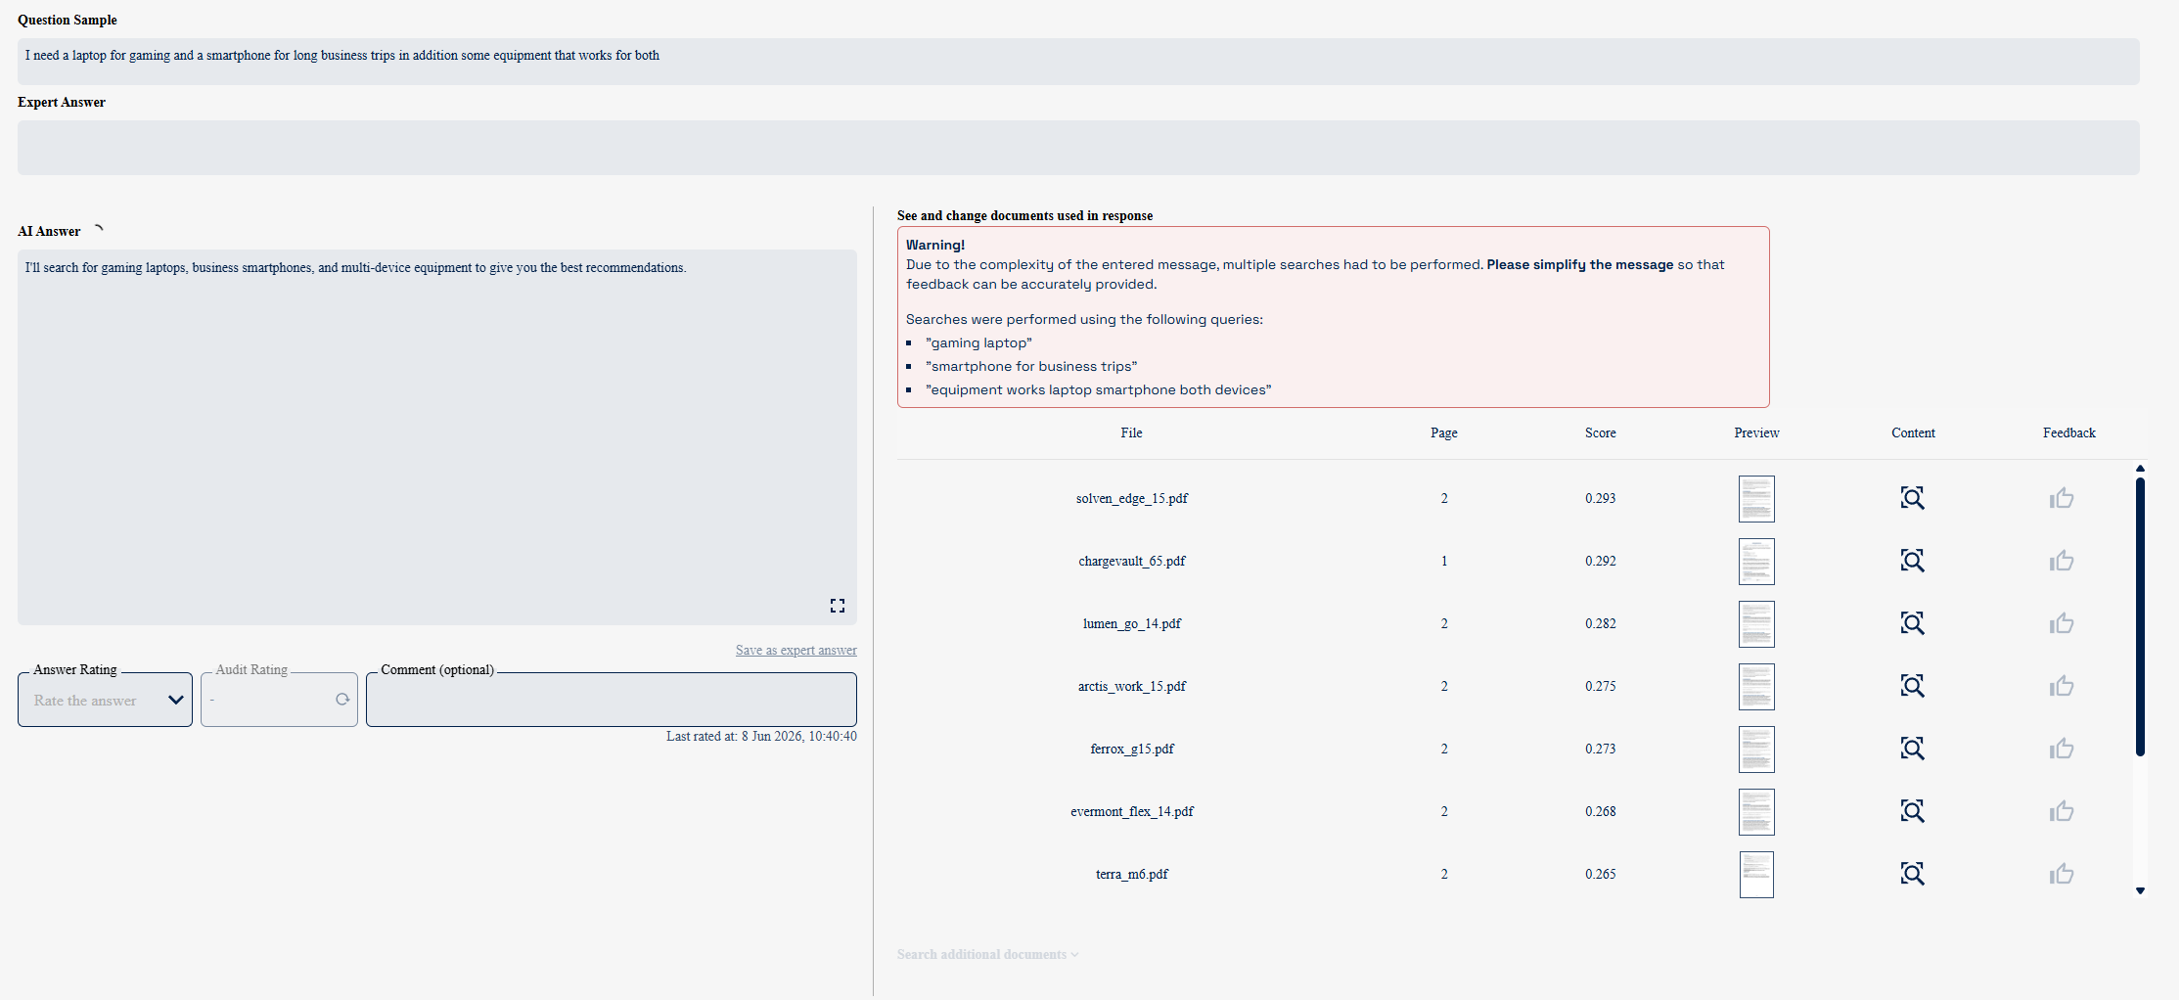The height and width of the screenshot is (1000, 2182).
Task: Click the File column header
Action: pos(1132,433)
